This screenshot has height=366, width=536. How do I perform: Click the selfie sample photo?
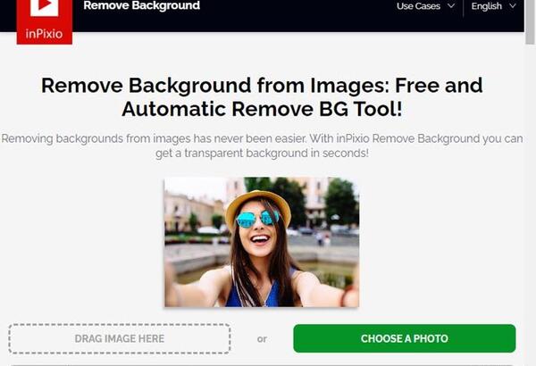[x=262, y=242]
